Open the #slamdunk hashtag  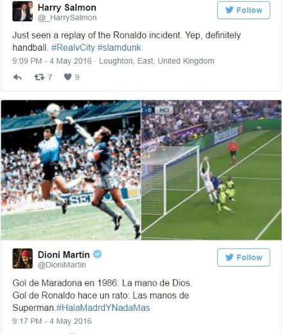119,48
